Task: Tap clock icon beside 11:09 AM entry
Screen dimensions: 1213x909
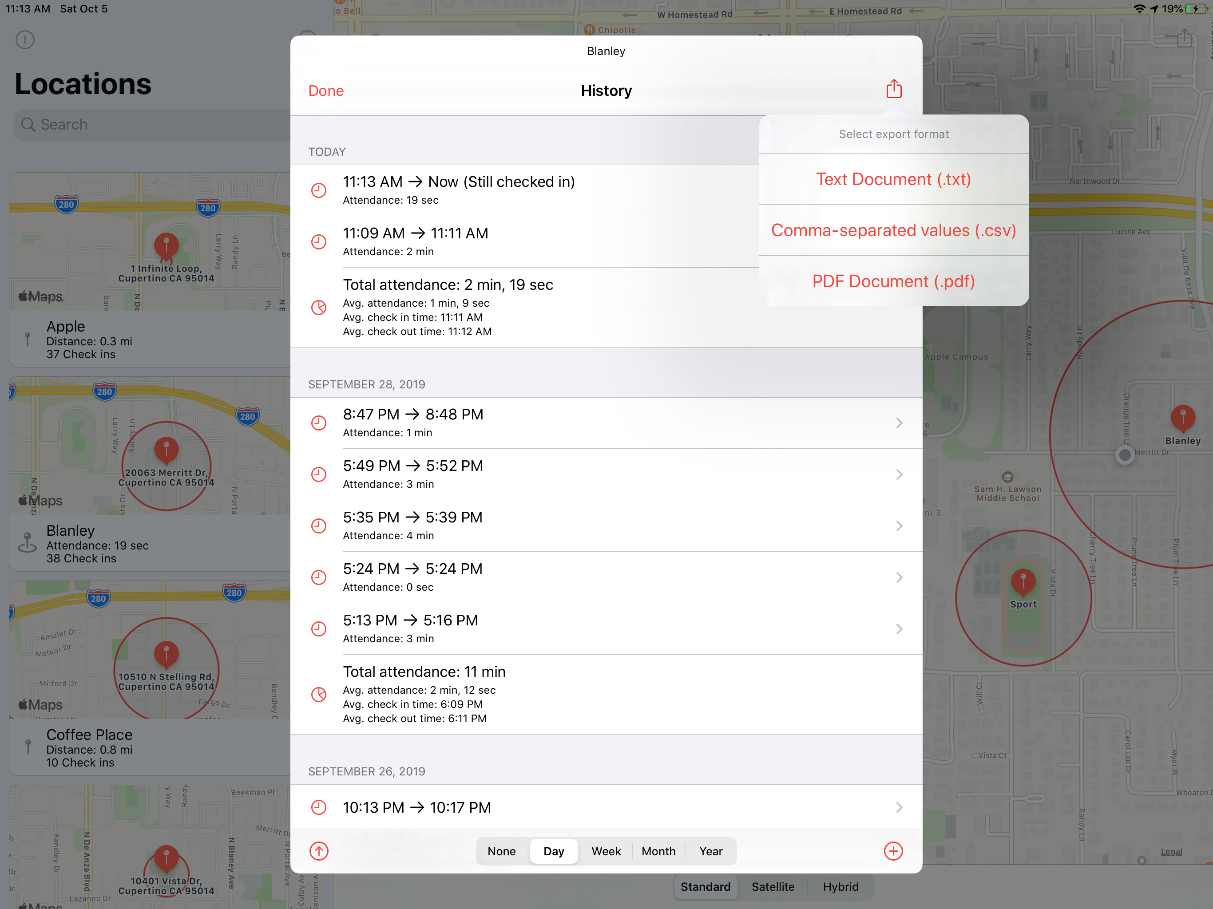Action: click(319, 241)
